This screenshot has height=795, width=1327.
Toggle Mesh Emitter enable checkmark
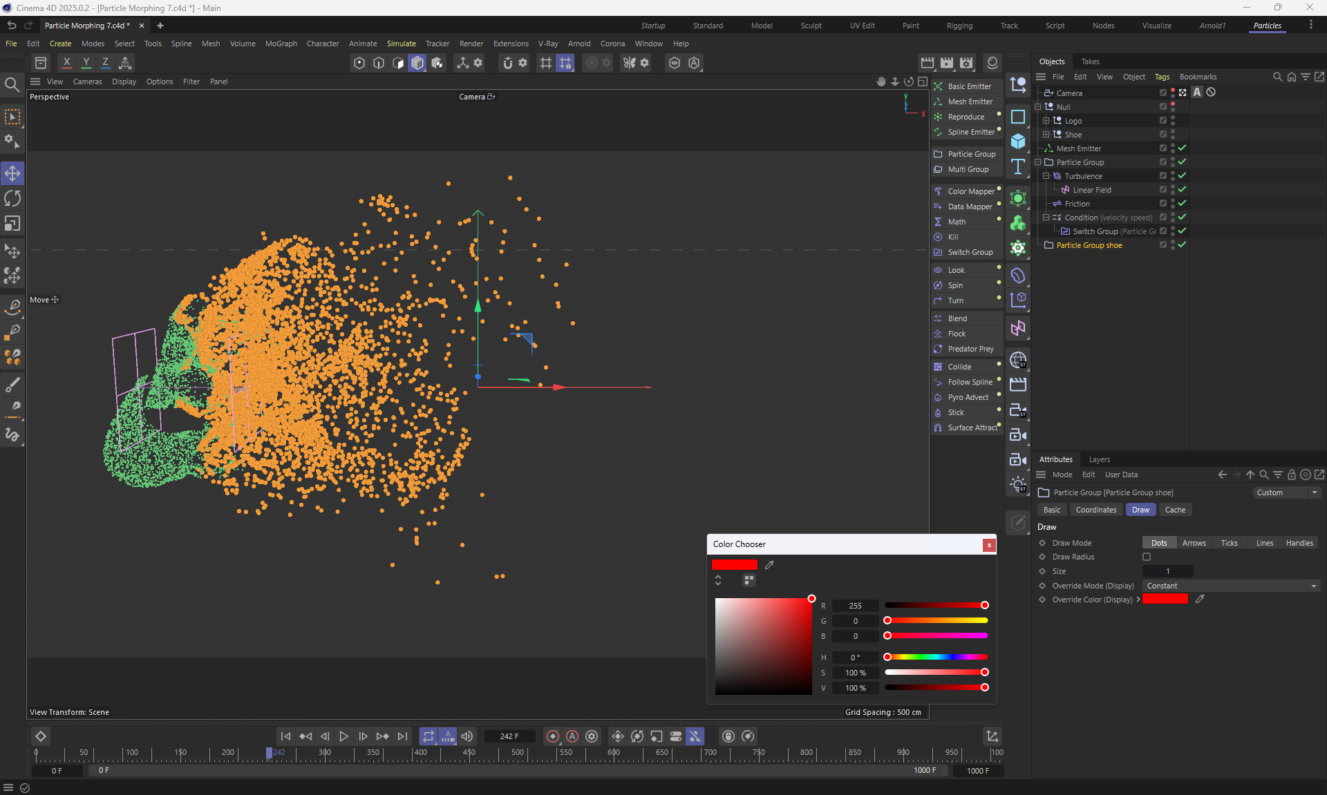click(x=1183, y=148)
